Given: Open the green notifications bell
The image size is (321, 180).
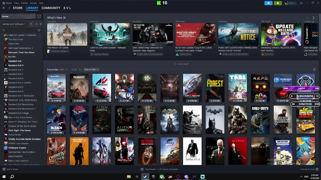Looking at the screenshot, I should pyautogui.click(x=278, y=3).
